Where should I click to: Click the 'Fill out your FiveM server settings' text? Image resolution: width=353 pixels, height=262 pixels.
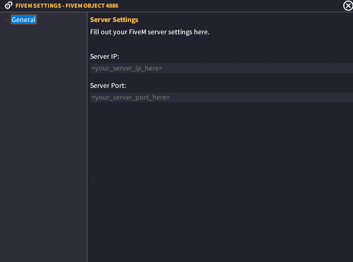pos(150,32)
